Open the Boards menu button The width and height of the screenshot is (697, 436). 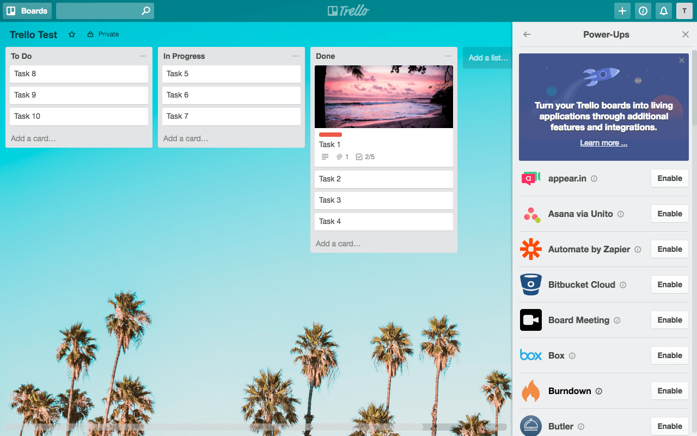pos(27,11)
